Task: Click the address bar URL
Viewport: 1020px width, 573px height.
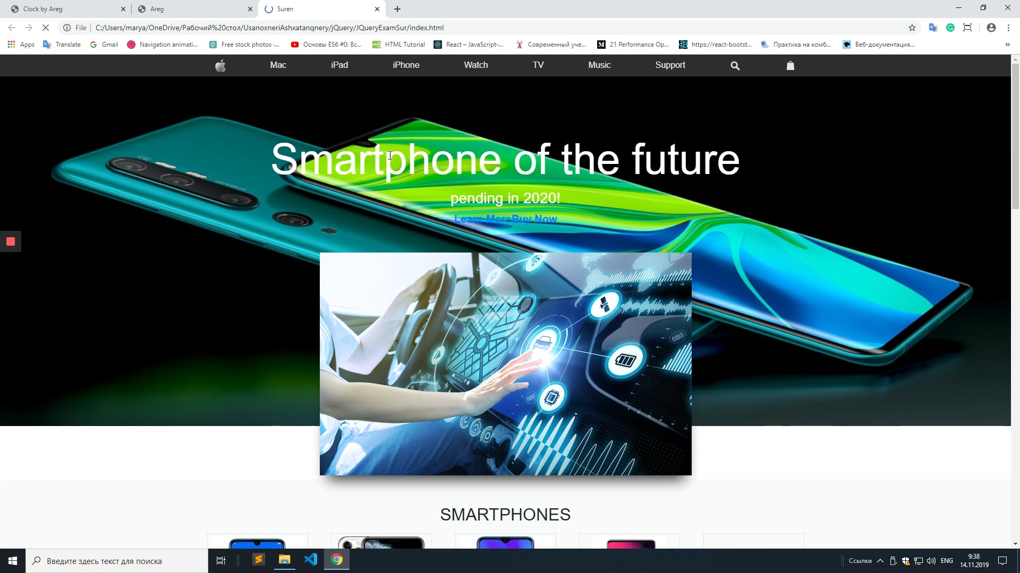Action: (x=269, y=28)
